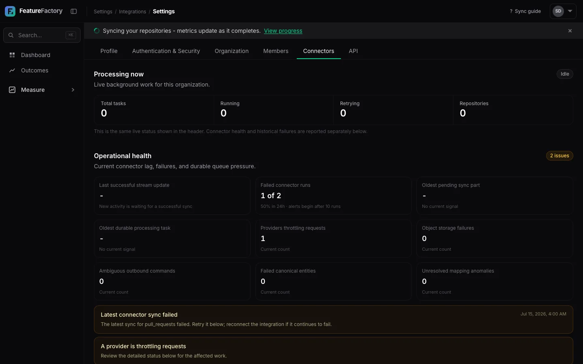Select the Connectors tab

[x=319, y=51]
